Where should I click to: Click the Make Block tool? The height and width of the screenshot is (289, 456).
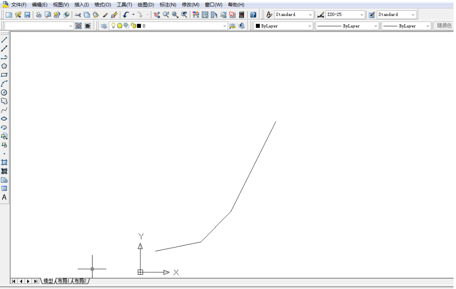tap(4, 145)
